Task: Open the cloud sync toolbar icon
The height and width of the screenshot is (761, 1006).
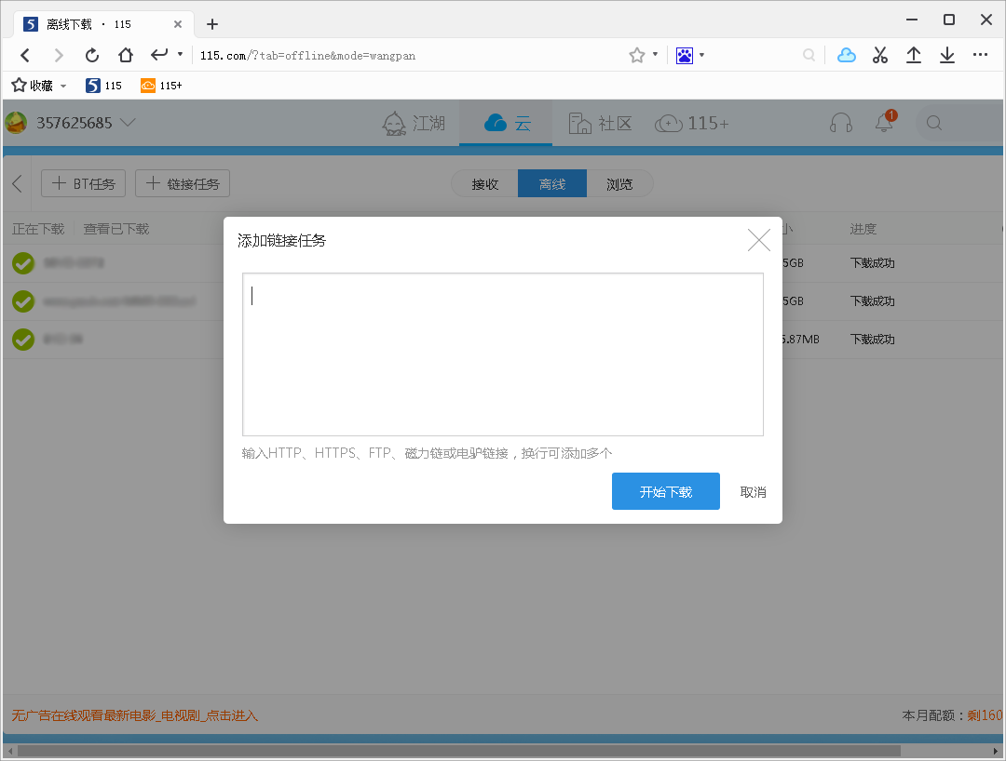Action: click(x=846, y=55)
